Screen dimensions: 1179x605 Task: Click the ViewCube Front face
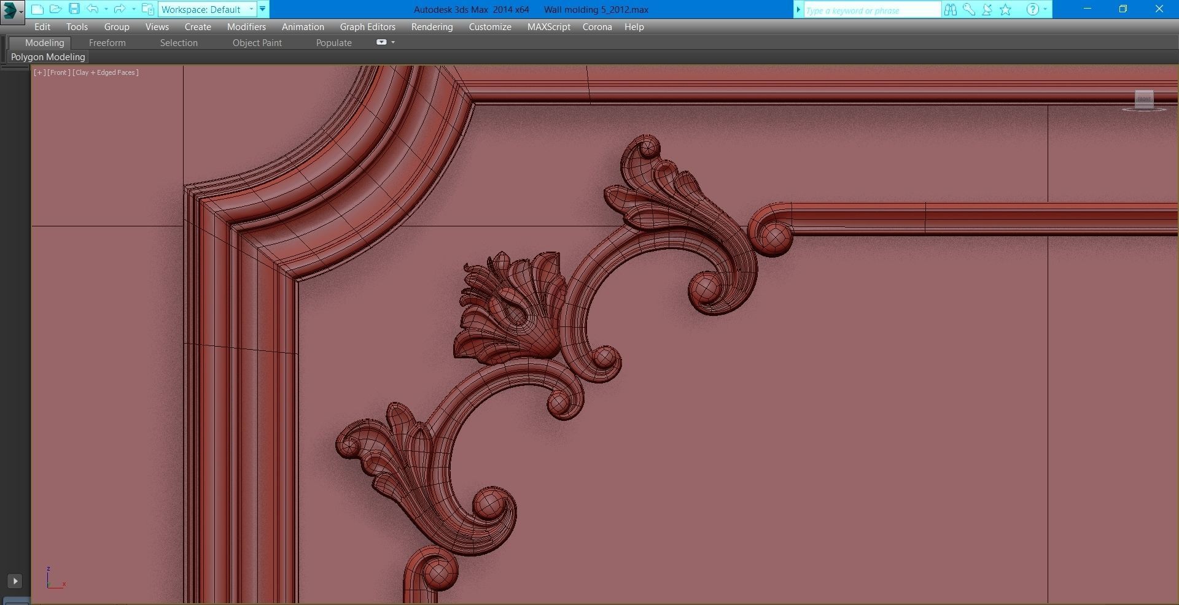pyautogui.click(x=1144, y=99)
